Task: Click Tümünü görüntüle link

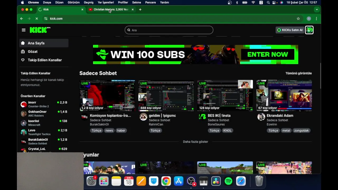Action: point(298,73)
